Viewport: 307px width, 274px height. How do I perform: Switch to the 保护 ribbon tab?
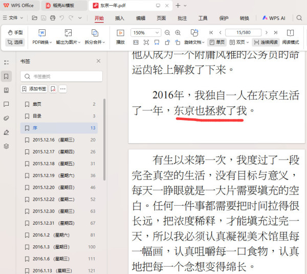pyautogui.click(x=224, y=18)
